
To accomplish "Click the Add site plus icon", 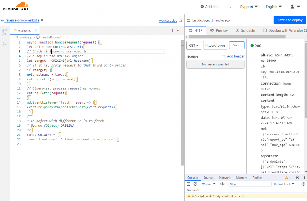I will click(x=202, y=7).
